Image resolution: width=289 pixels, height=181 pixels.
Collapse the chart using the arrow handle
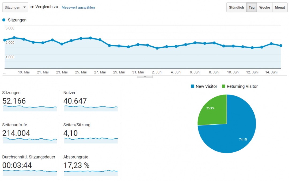(145, 76)
